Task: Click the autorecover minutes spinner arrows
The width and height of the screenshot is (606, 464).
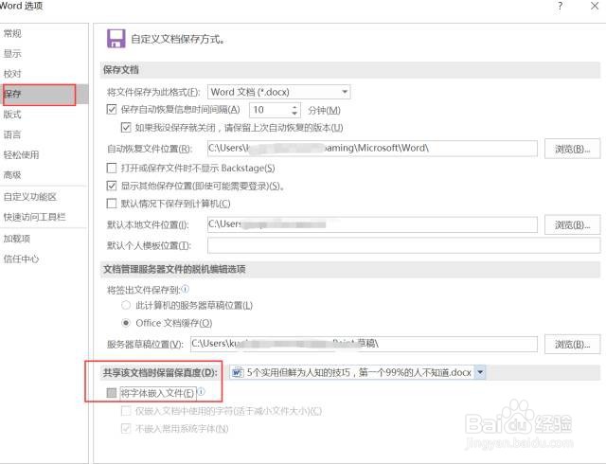Action: point(294,110)
